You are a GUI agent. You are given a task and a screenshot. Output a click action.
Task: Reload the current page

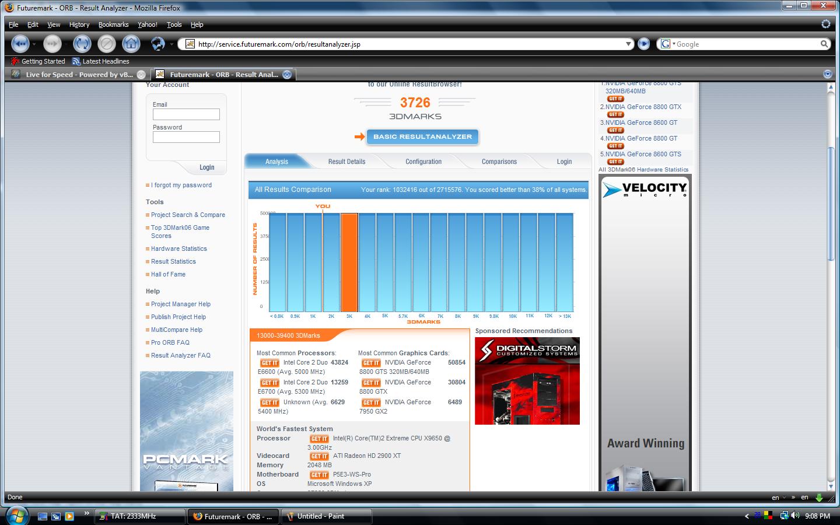coord(82,44)
